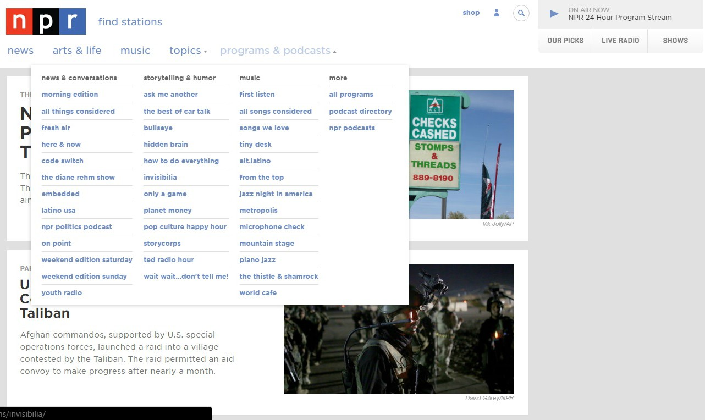Select On Point program
Image resolution: width=705 pixels, height=420 pixels.
click(57, 243)
